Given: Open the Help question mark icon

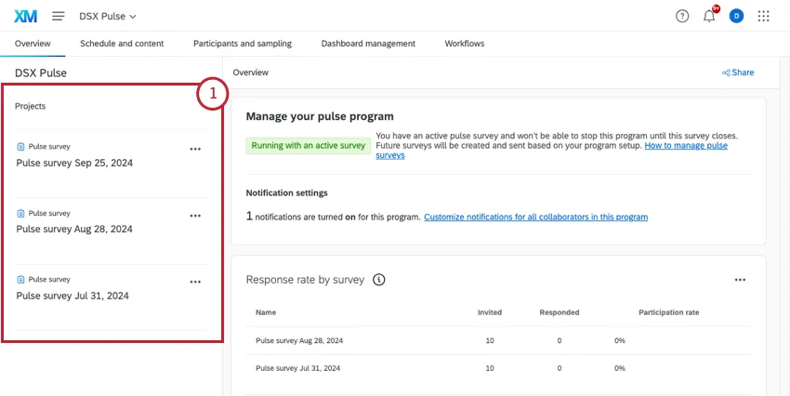Looking at the screenshot, I should tap(682, 16).
